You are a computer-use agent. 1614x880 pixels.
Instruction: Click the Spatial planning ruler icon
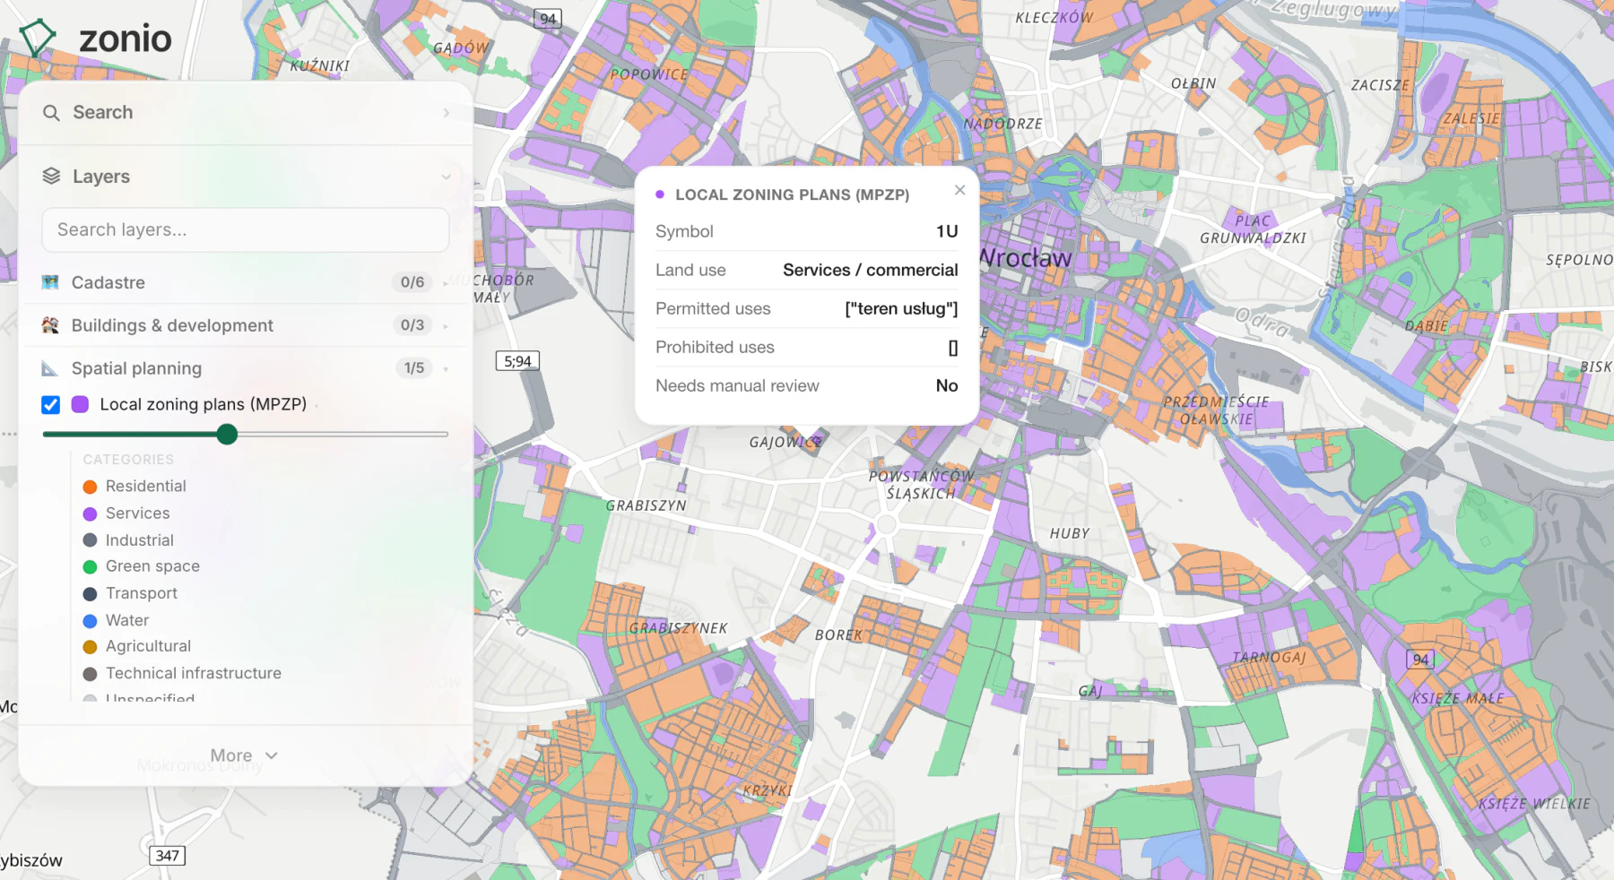[50, 368]
